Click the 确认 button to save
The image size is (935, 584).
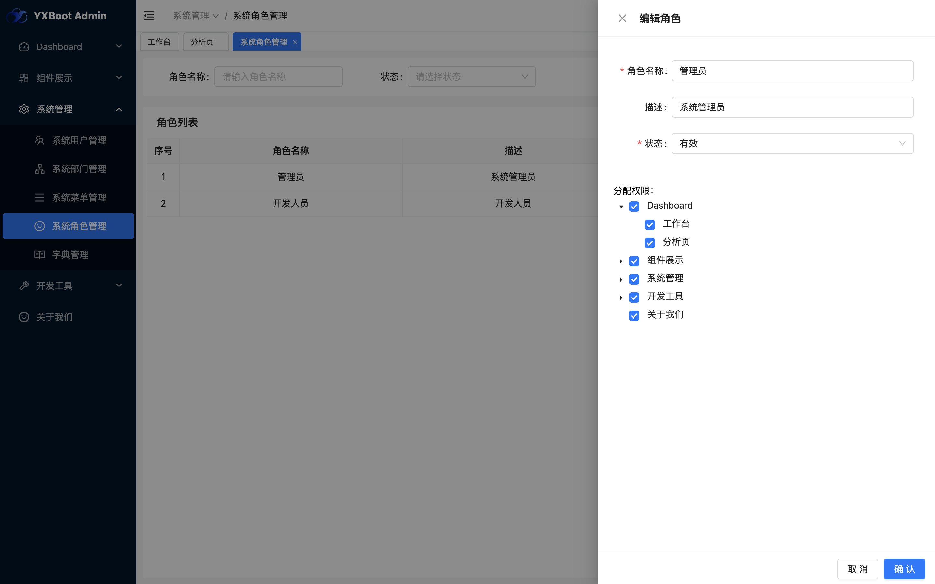point(904,568)
